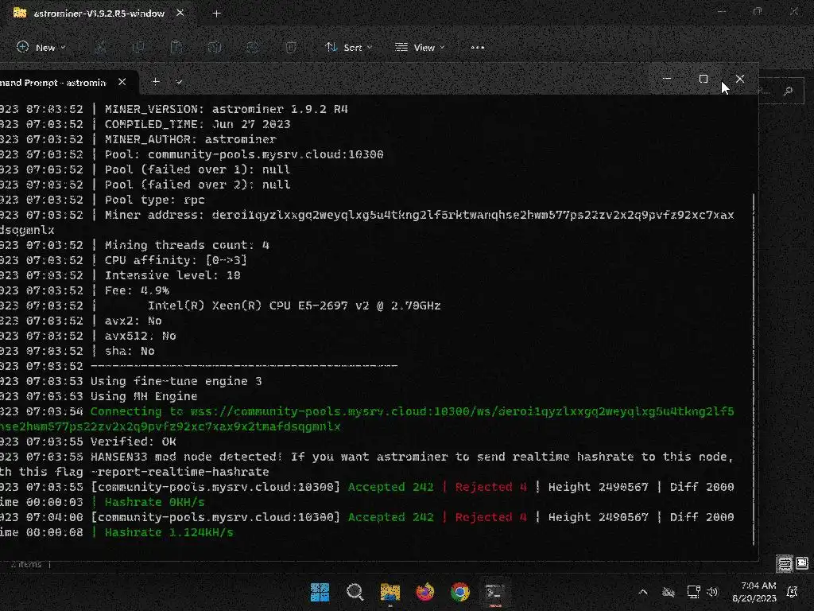The height and width of the screenshot is (611, 814).
Task: Open the terminal profile dropdown chevron
Action: (179, 82)
